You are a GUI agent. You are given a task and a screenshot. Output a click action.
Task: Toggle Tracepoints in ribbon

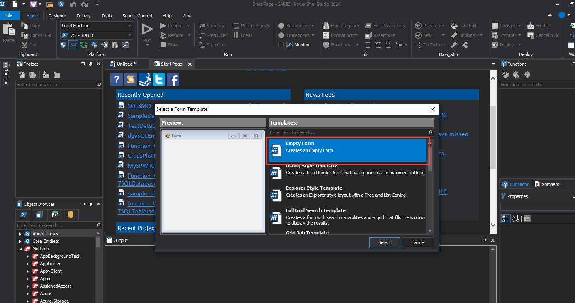tap(297, 35)
